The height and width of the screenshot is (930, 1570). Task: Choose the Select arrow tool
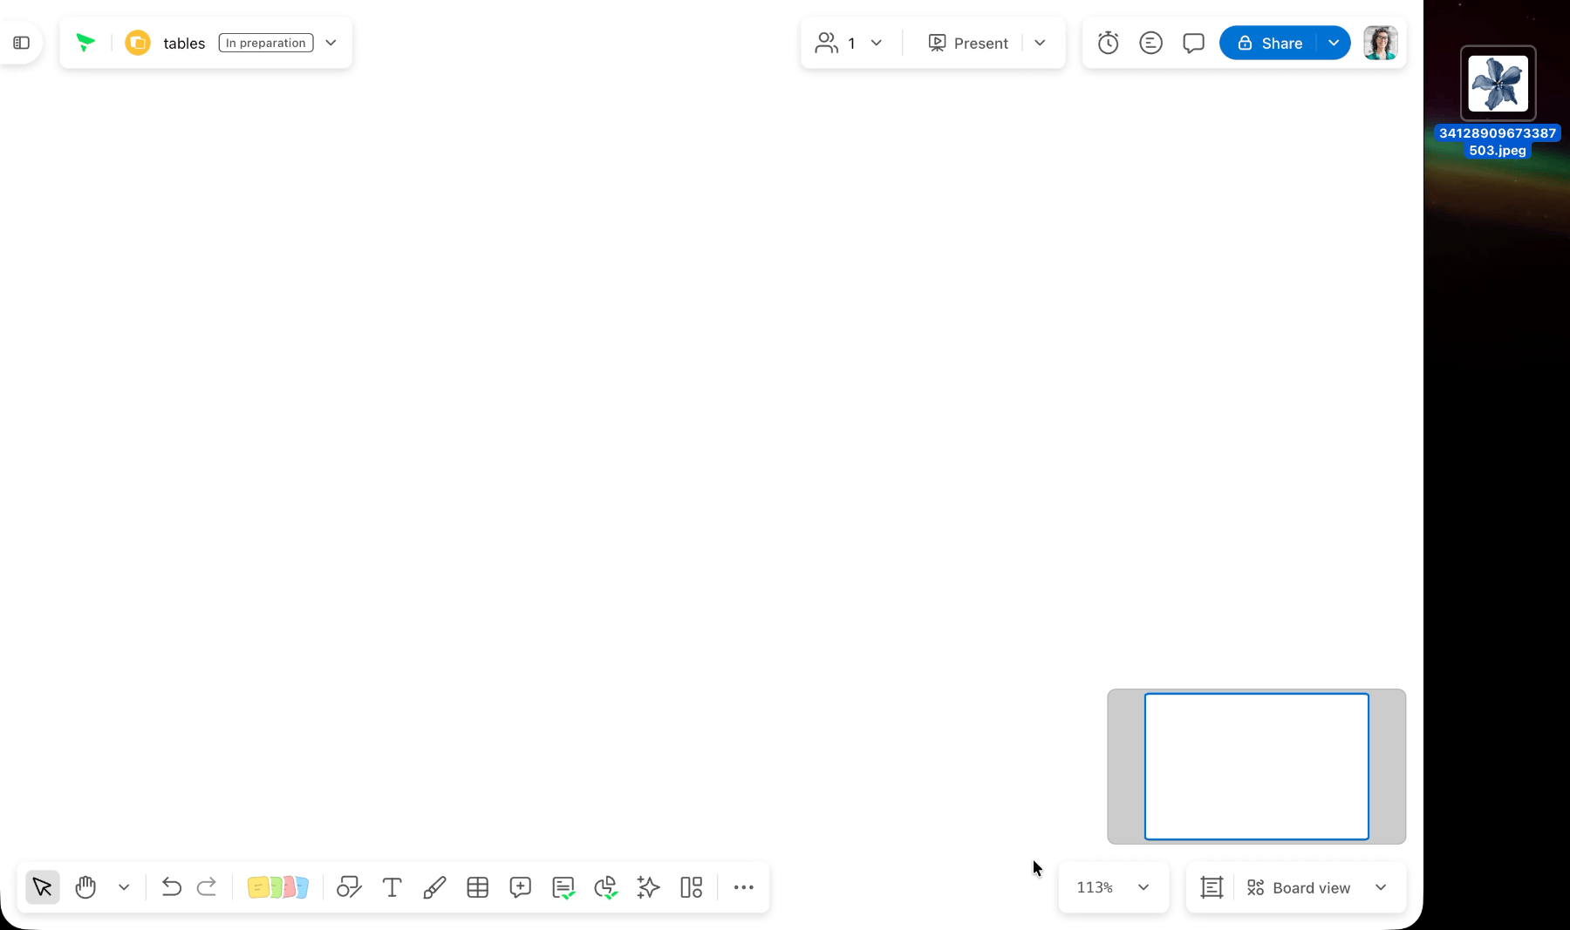(43, 887)
